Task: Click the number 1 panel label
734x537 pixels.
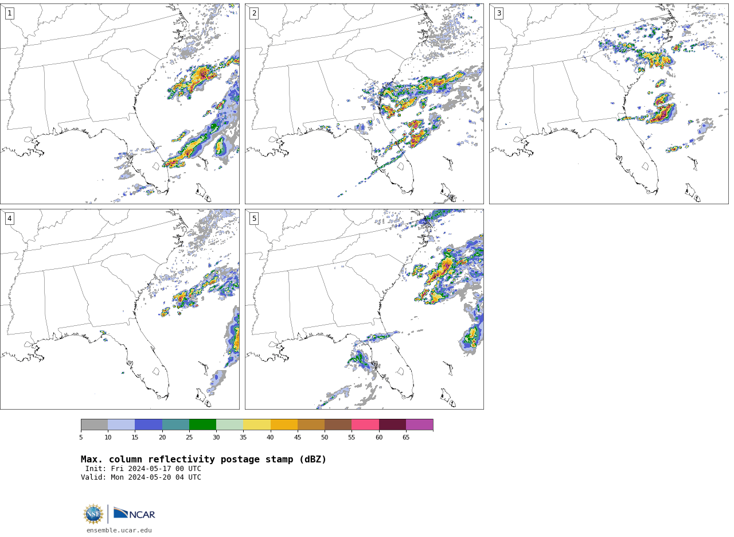Action: pos(9,13)
